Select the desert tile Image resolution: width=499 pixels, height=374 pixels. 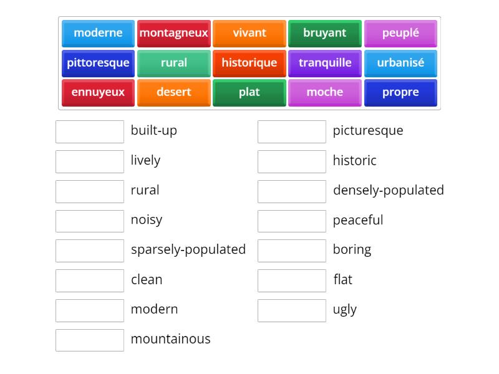click(173, 92)
